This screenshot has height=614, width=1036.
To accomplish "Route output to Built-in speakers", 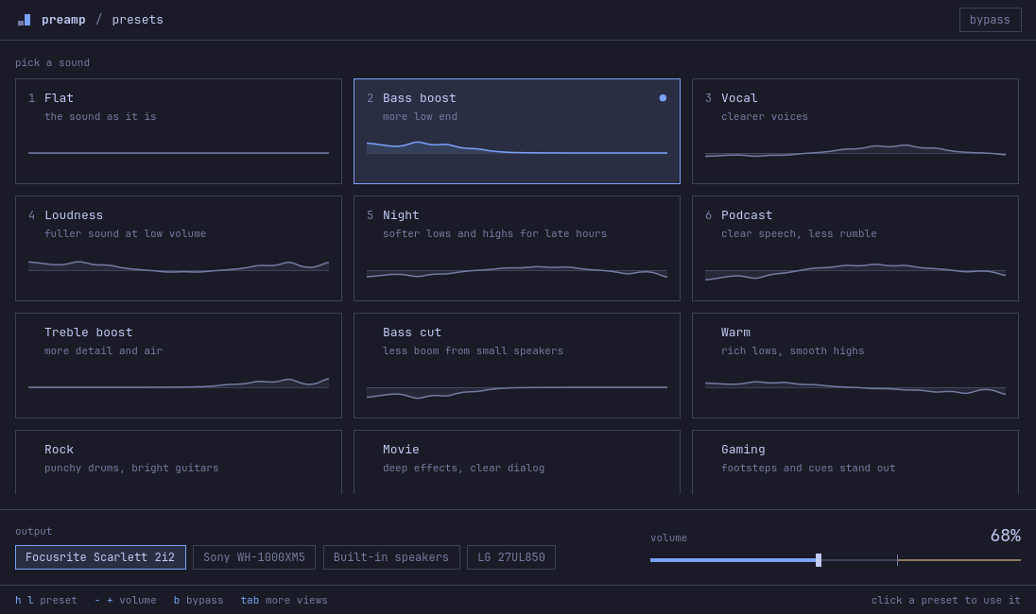I will coord(391,557).
